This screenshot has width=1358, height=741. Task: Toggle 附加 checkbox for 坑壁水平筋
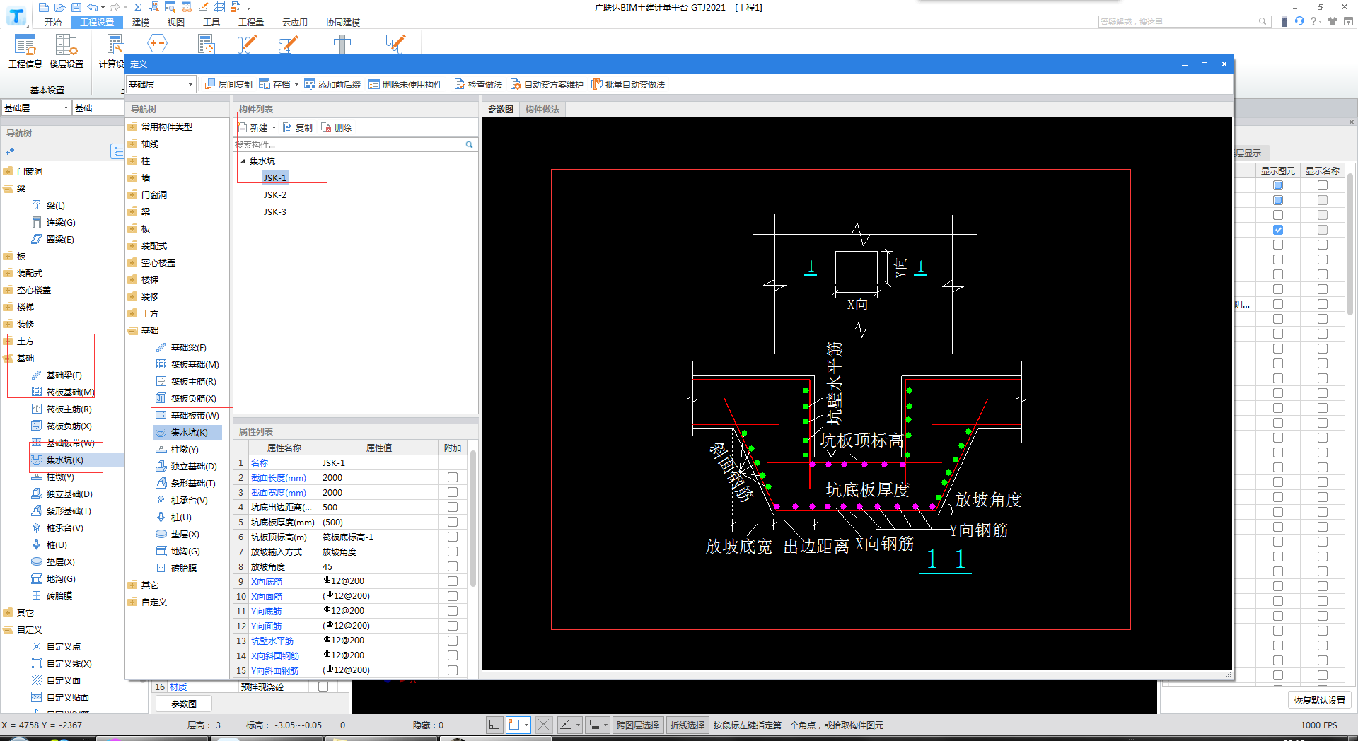point(453,641)
